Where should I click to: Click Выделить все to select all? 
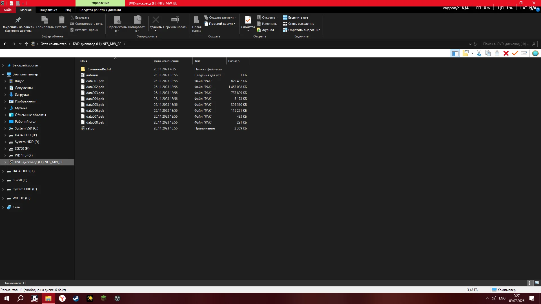click(296, 17)
